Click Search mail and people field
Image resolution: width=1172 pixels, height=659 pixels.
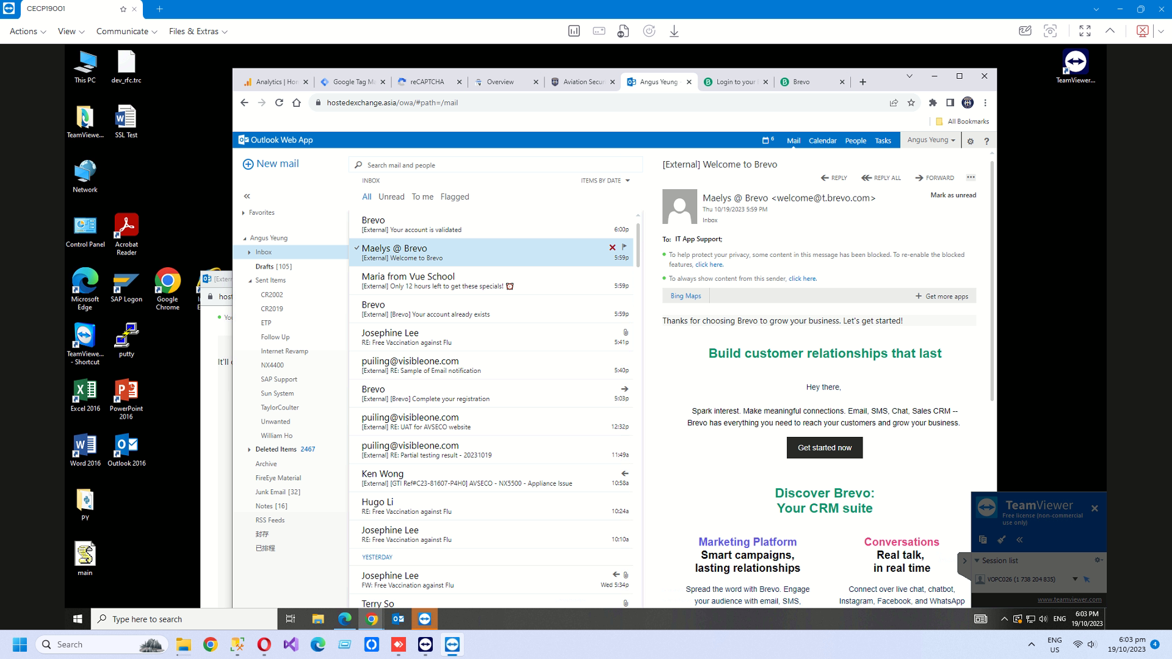point(496,165)
